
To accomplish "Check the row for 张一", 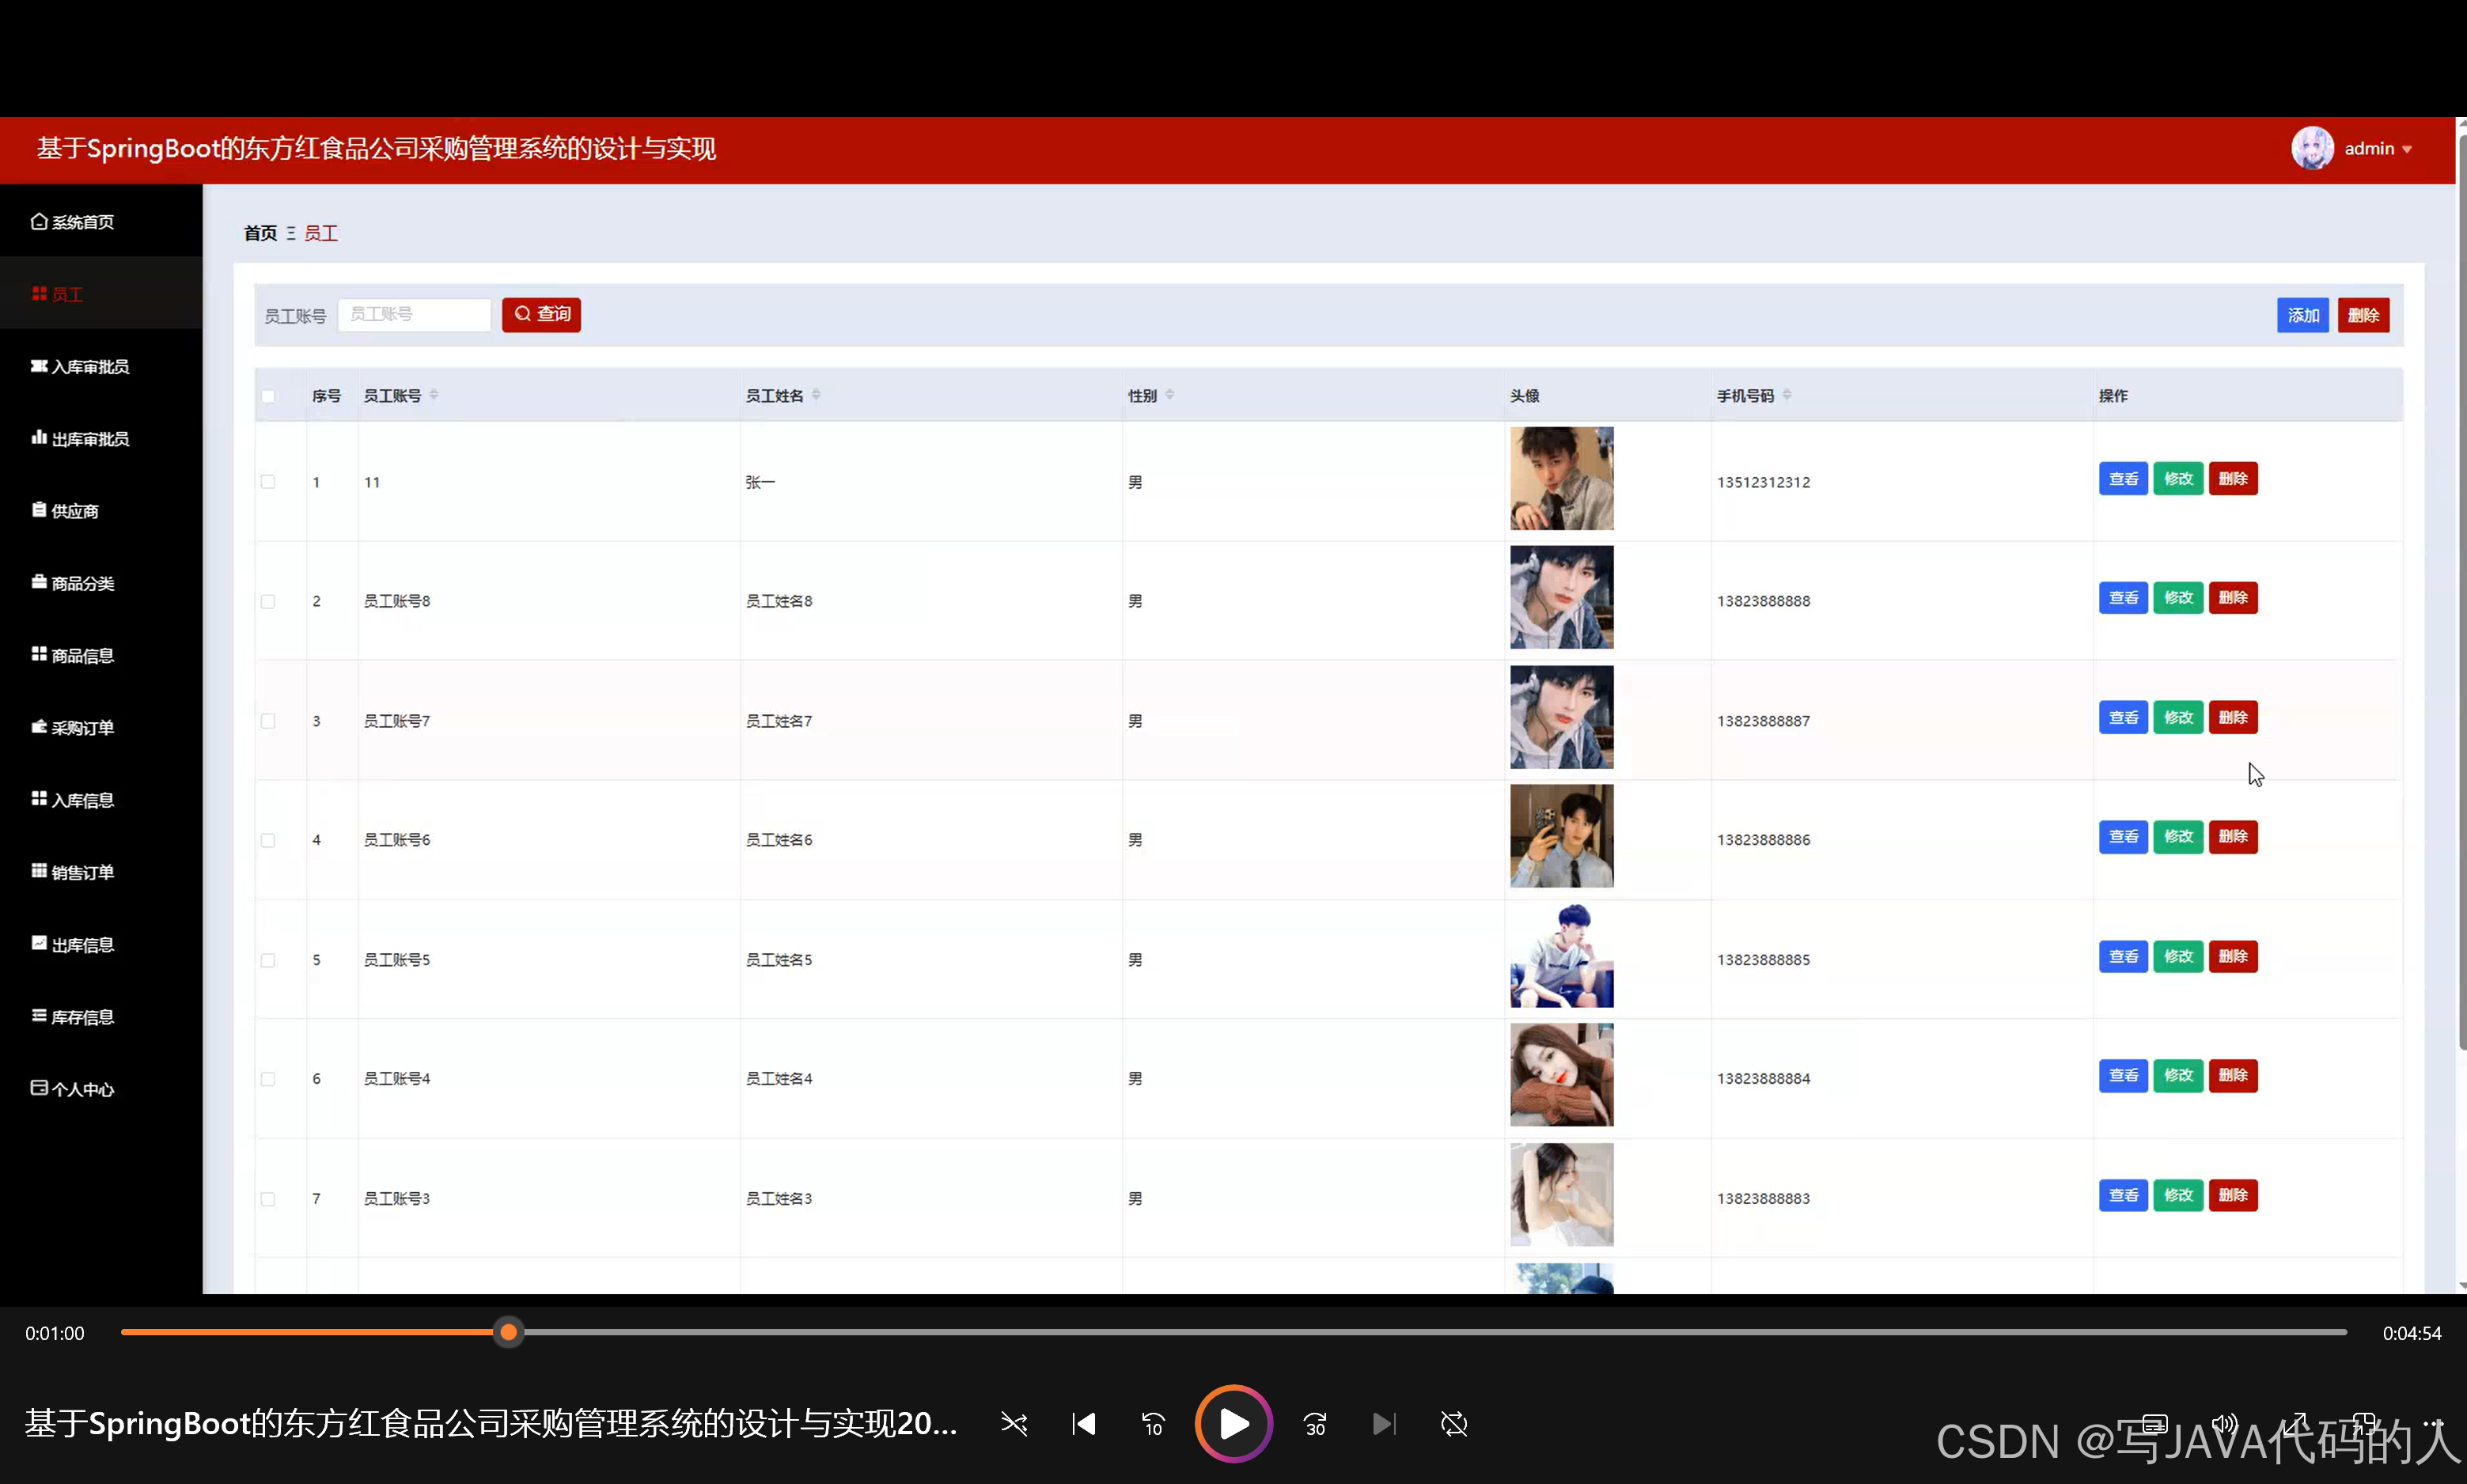I will point(268,481).
